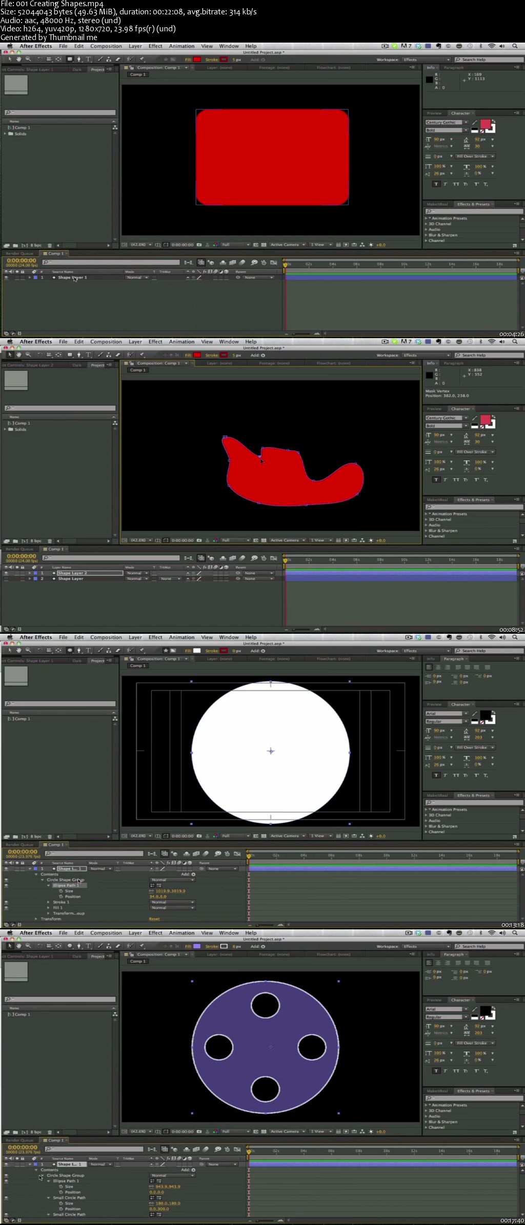Expand the Stroke 1 property group
The image size is (525, 1225).
coord(49,902)
